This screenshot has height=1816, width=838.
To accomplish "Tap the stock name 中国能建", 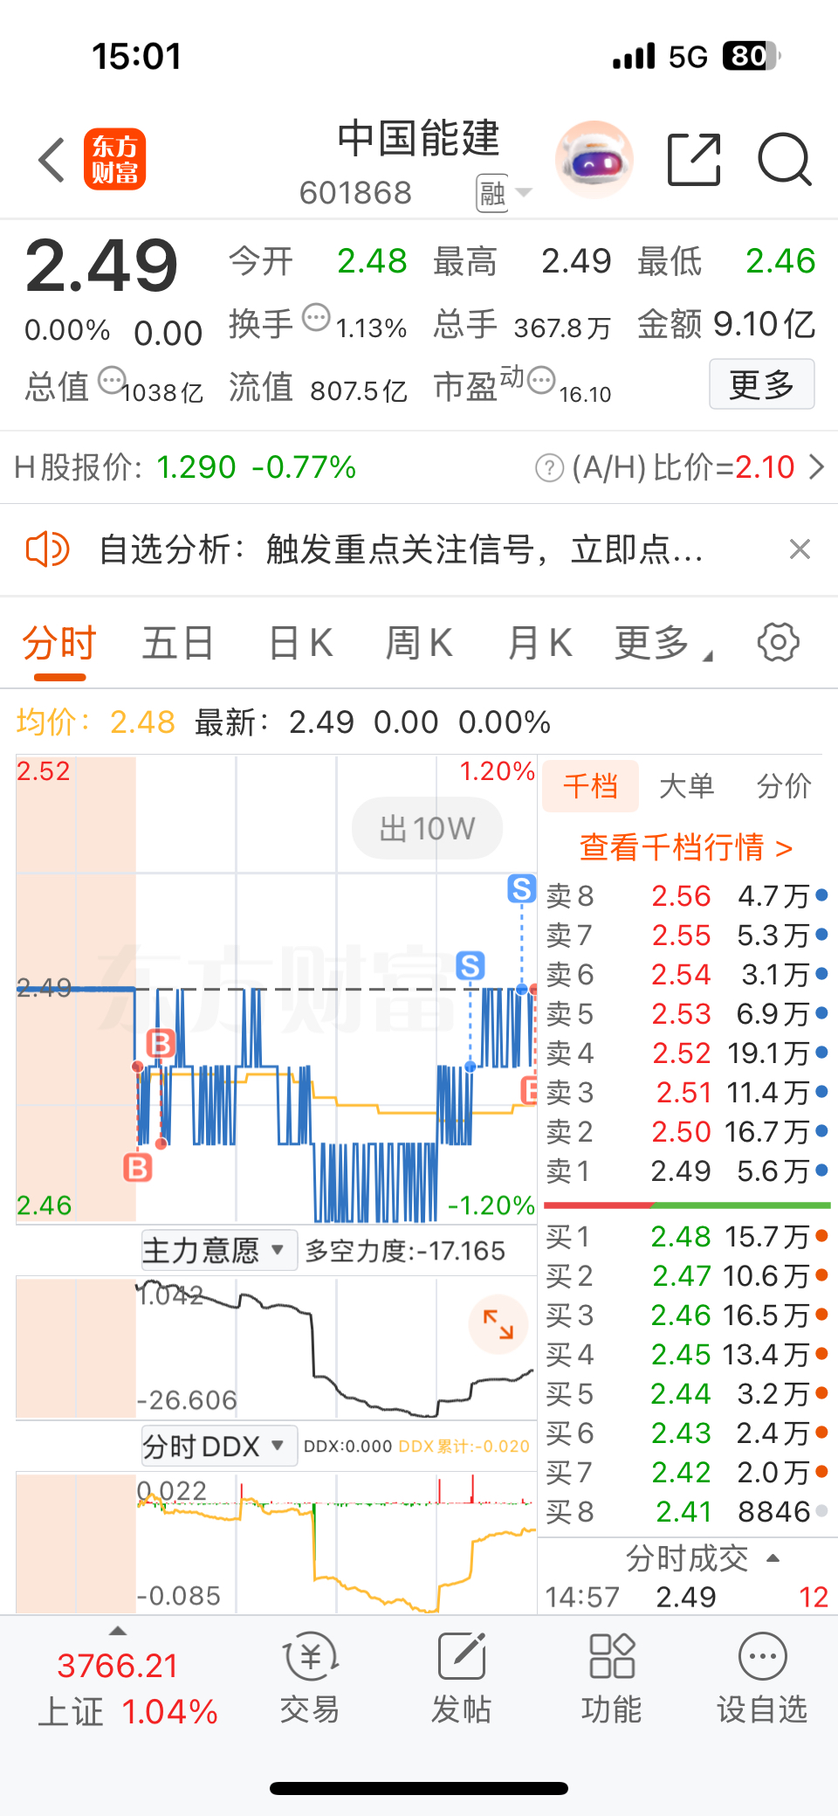I will coord(419,139).
